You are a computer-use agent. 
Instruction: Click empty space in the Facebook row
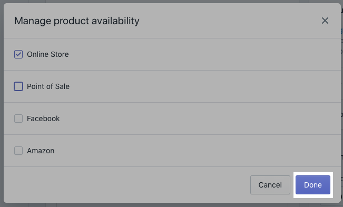click(197, 119)
